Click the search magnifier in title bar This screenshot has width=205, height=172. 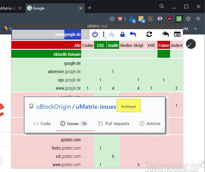coord(162,6)
